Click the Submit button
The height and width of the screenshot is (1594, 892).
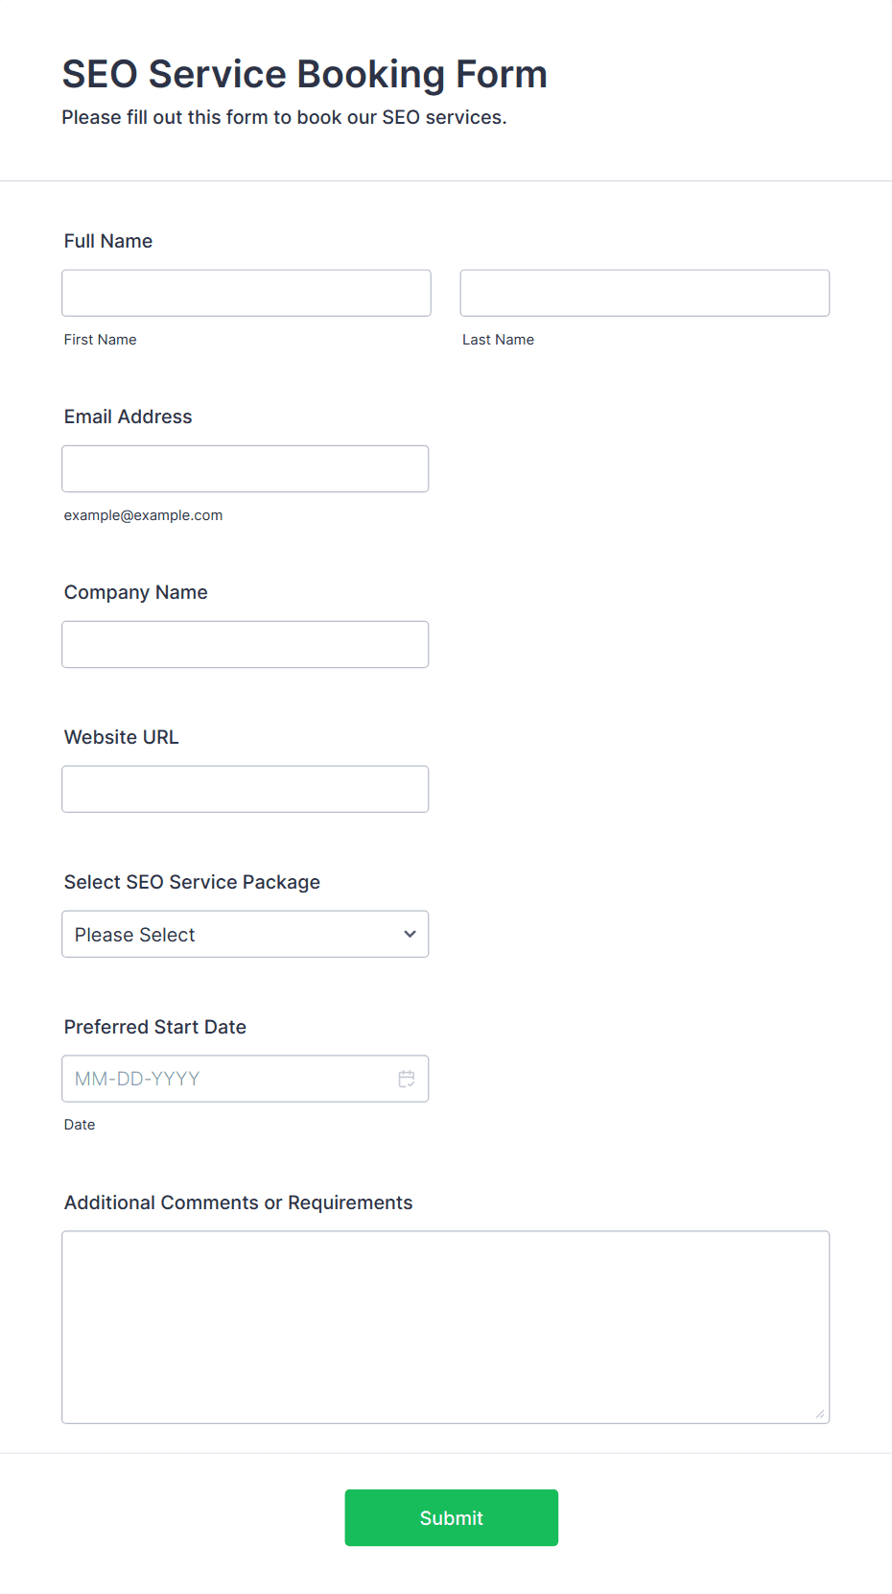(x=452, y=1517)
